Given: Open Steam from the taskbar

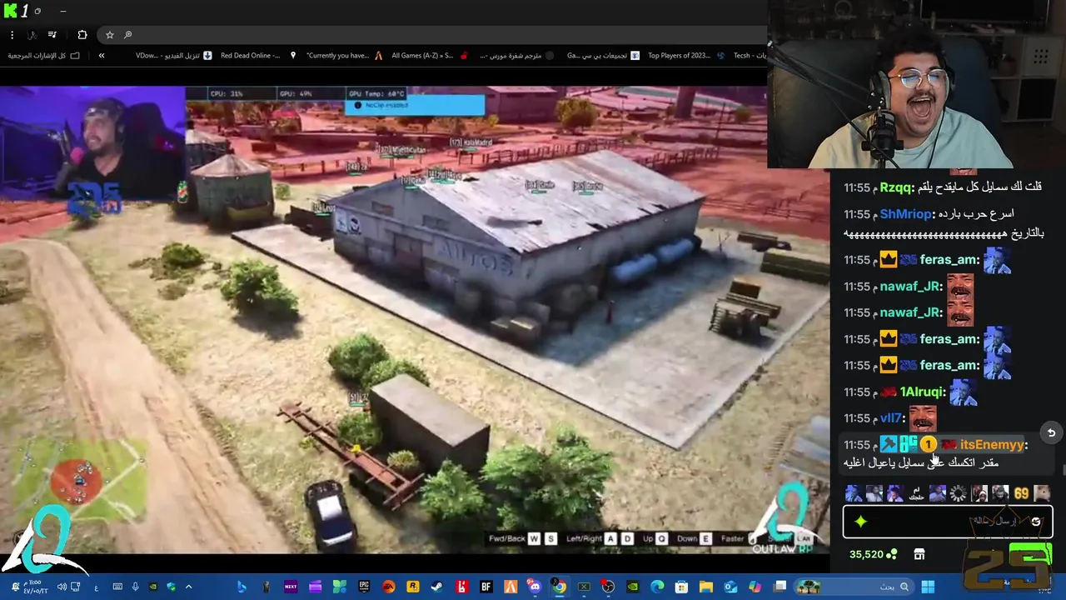Looking at the screenshot, I should [436, 587].
